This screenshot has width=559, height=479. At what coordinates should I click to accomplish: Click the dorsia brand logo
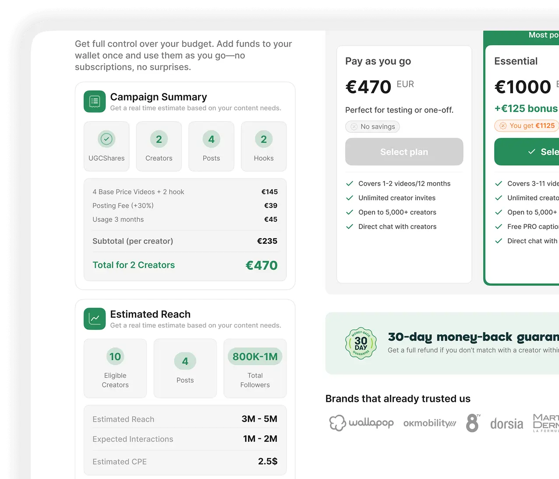(x=506, y=424)
